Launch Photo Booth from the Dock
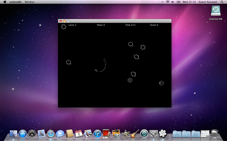Screen dimensions: 227x141 tap(107, 133)
